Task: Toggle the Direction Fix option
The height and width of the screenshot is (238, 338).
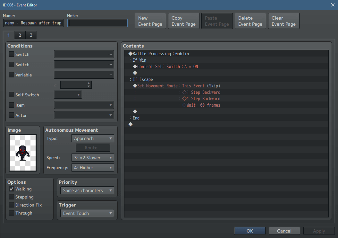Action: click(x=12, y=205)
